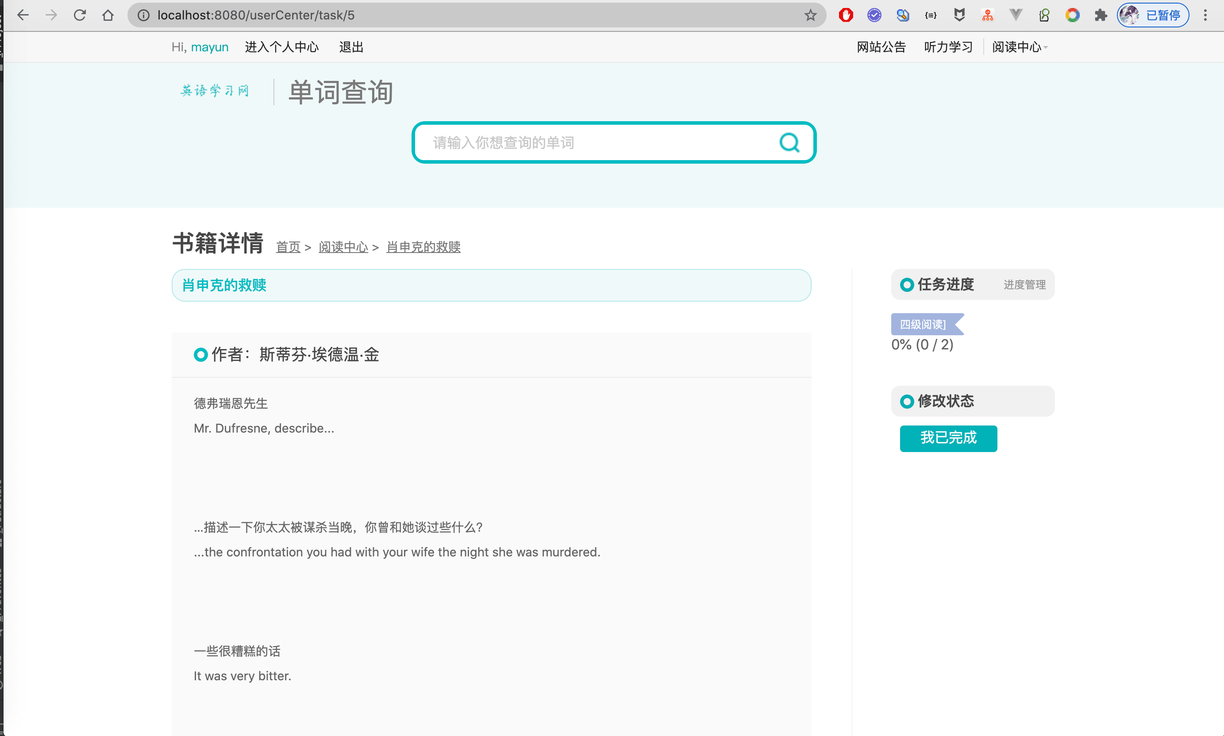Viewport: 1224px width, 736px height.
Task: Bookmark this page with star icon
Action: pos(810,15)
